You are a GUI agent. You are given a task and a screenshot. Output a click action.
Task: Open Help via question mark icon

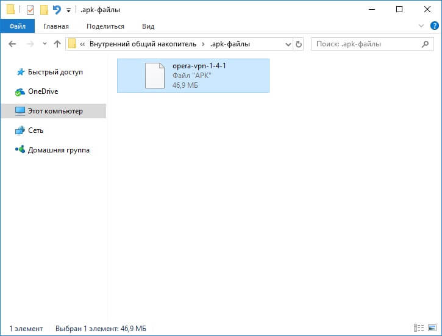pos(435,26)
